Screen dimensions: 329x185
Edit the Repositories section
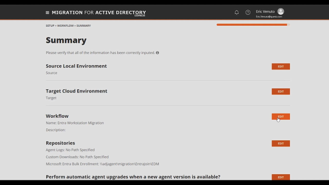[281, 143]
